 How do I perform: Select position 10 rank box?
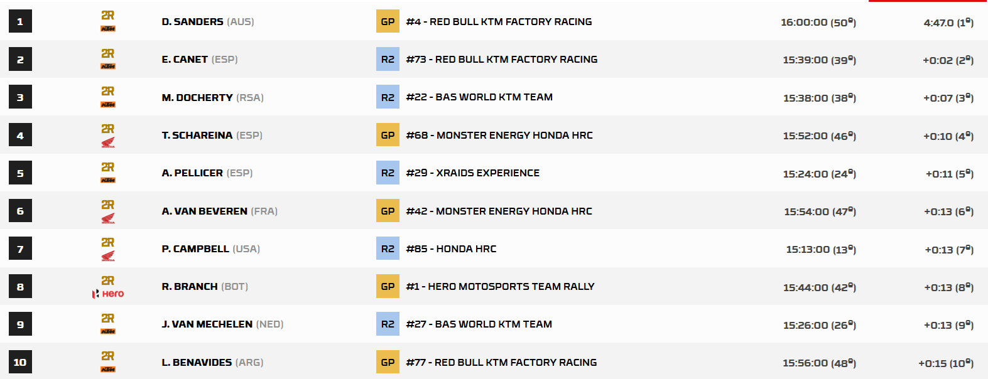tap(20, 362)
